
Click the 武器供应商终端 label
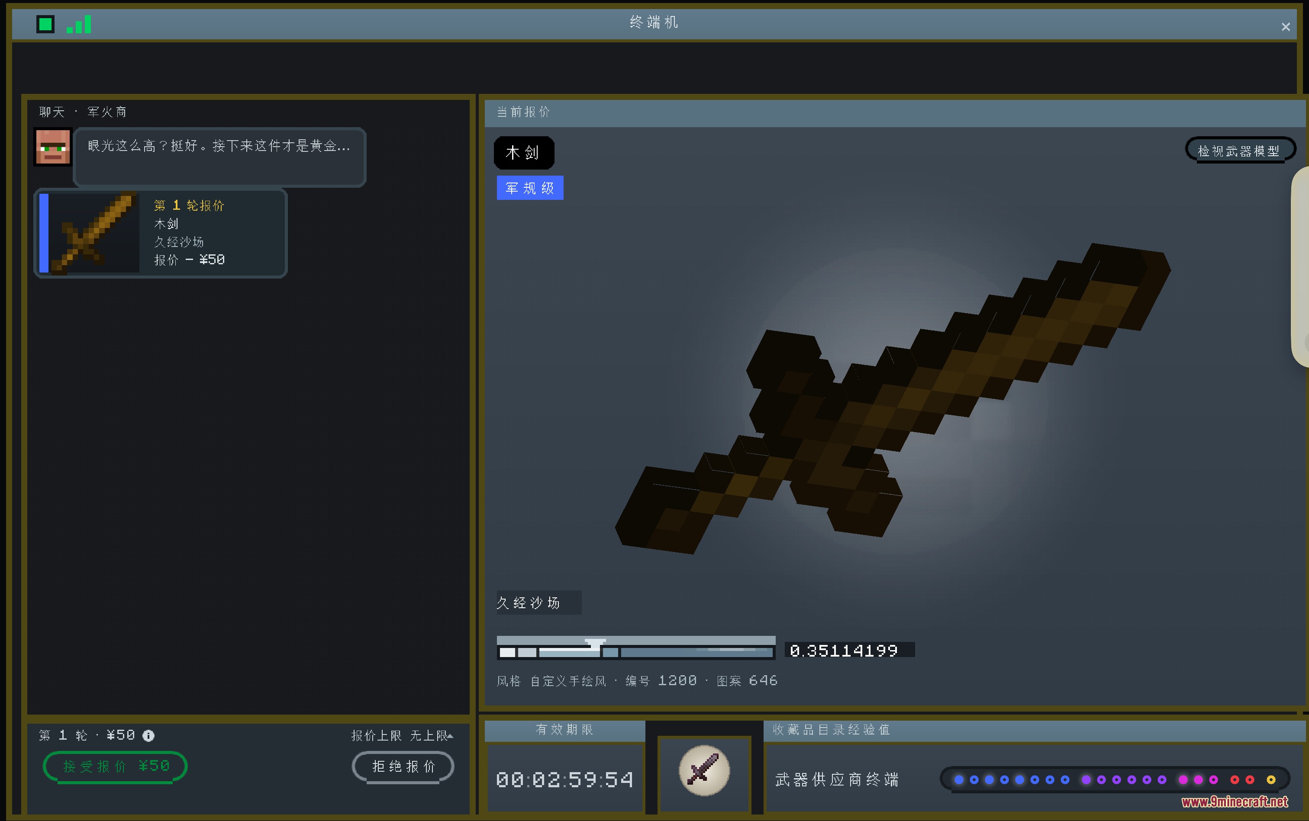pos(837,780)
